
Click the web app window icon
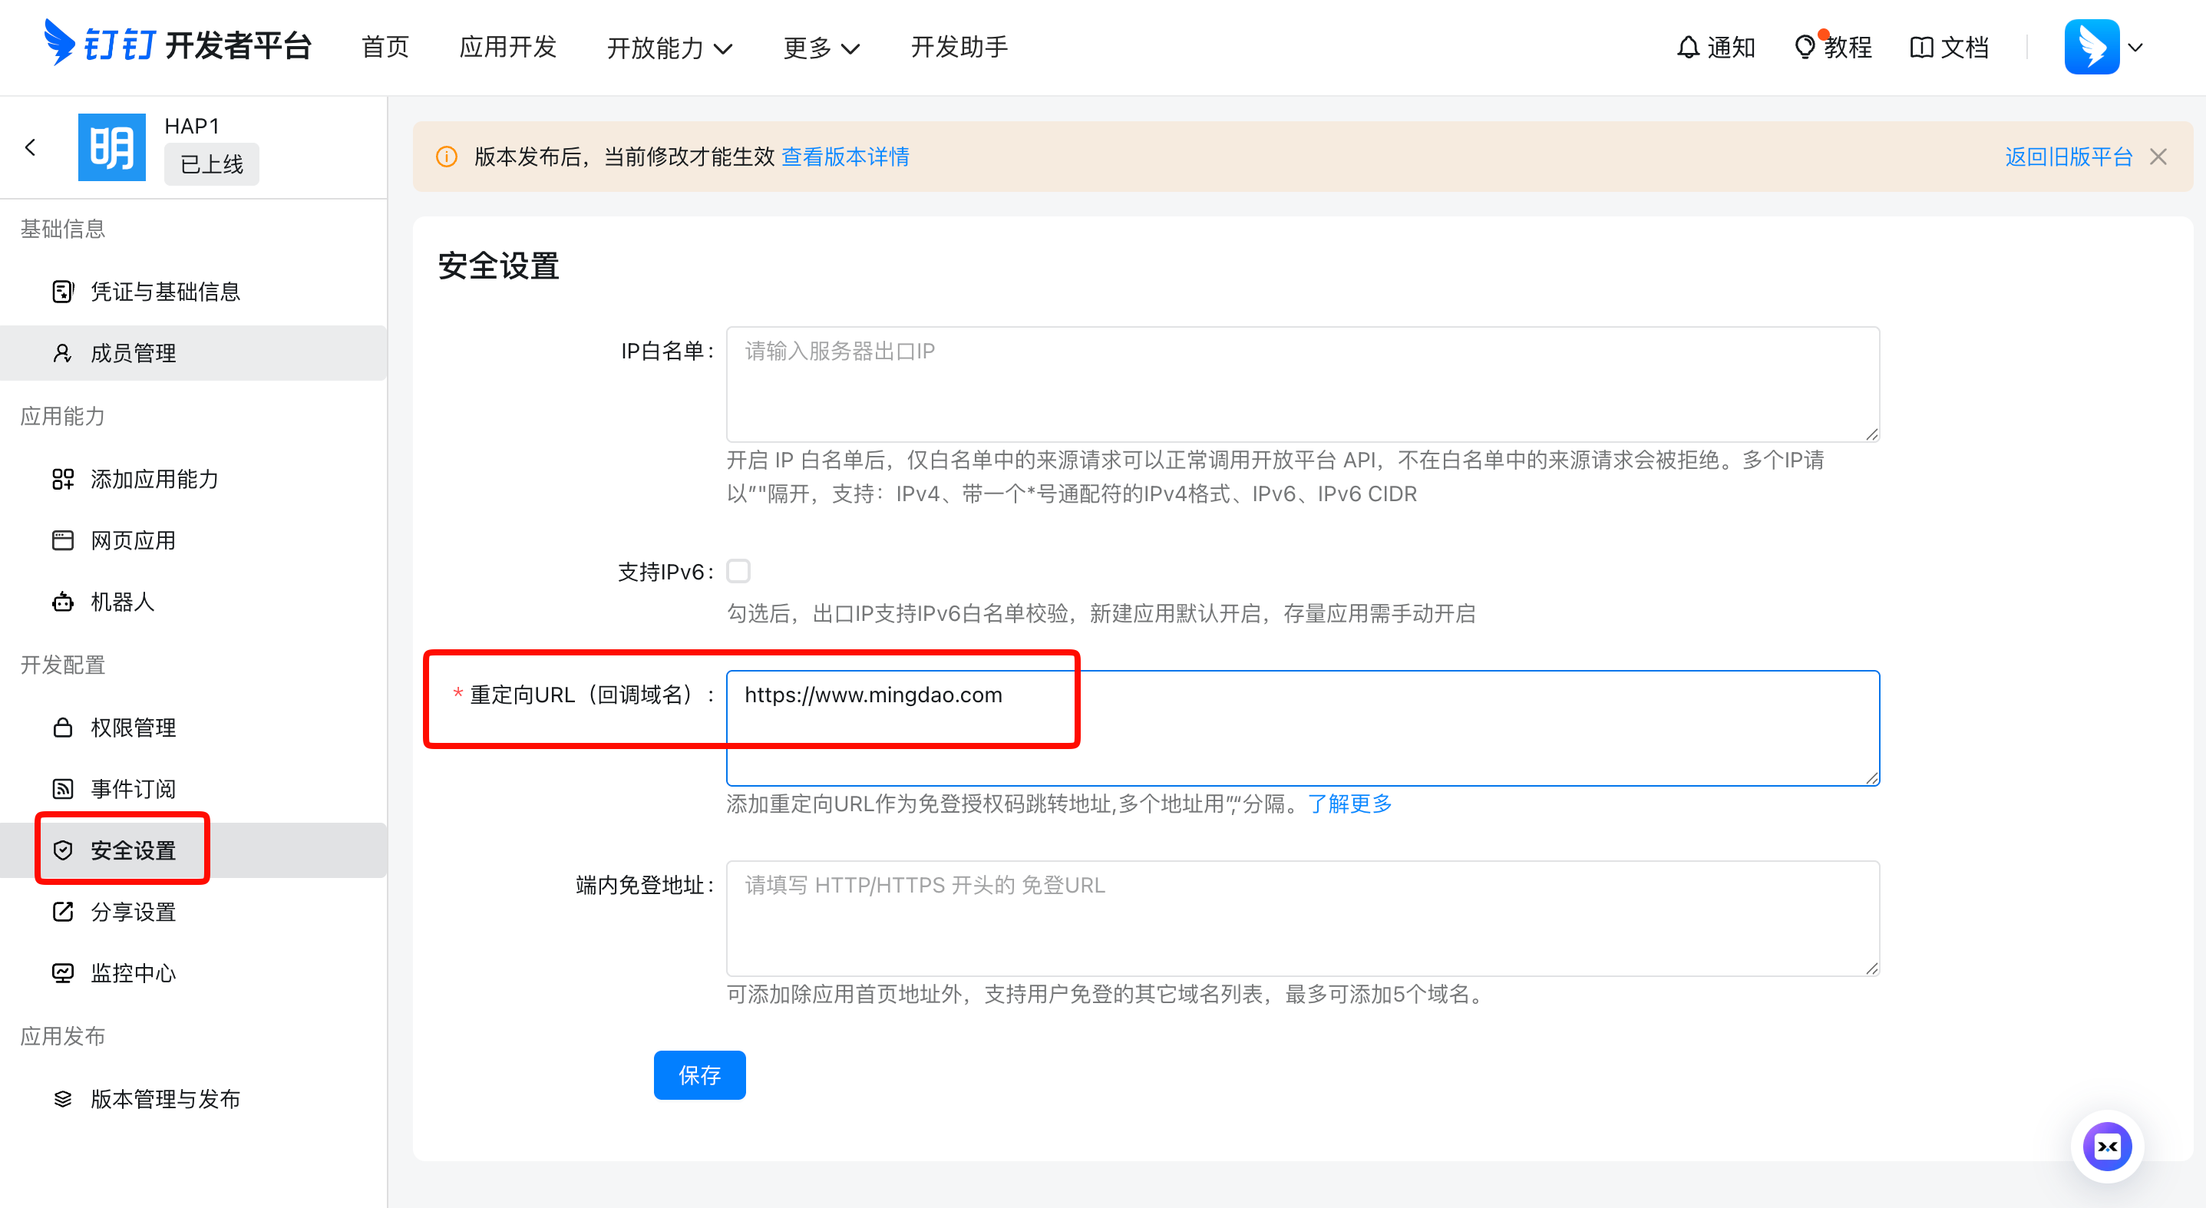click(x=62, y=540)
